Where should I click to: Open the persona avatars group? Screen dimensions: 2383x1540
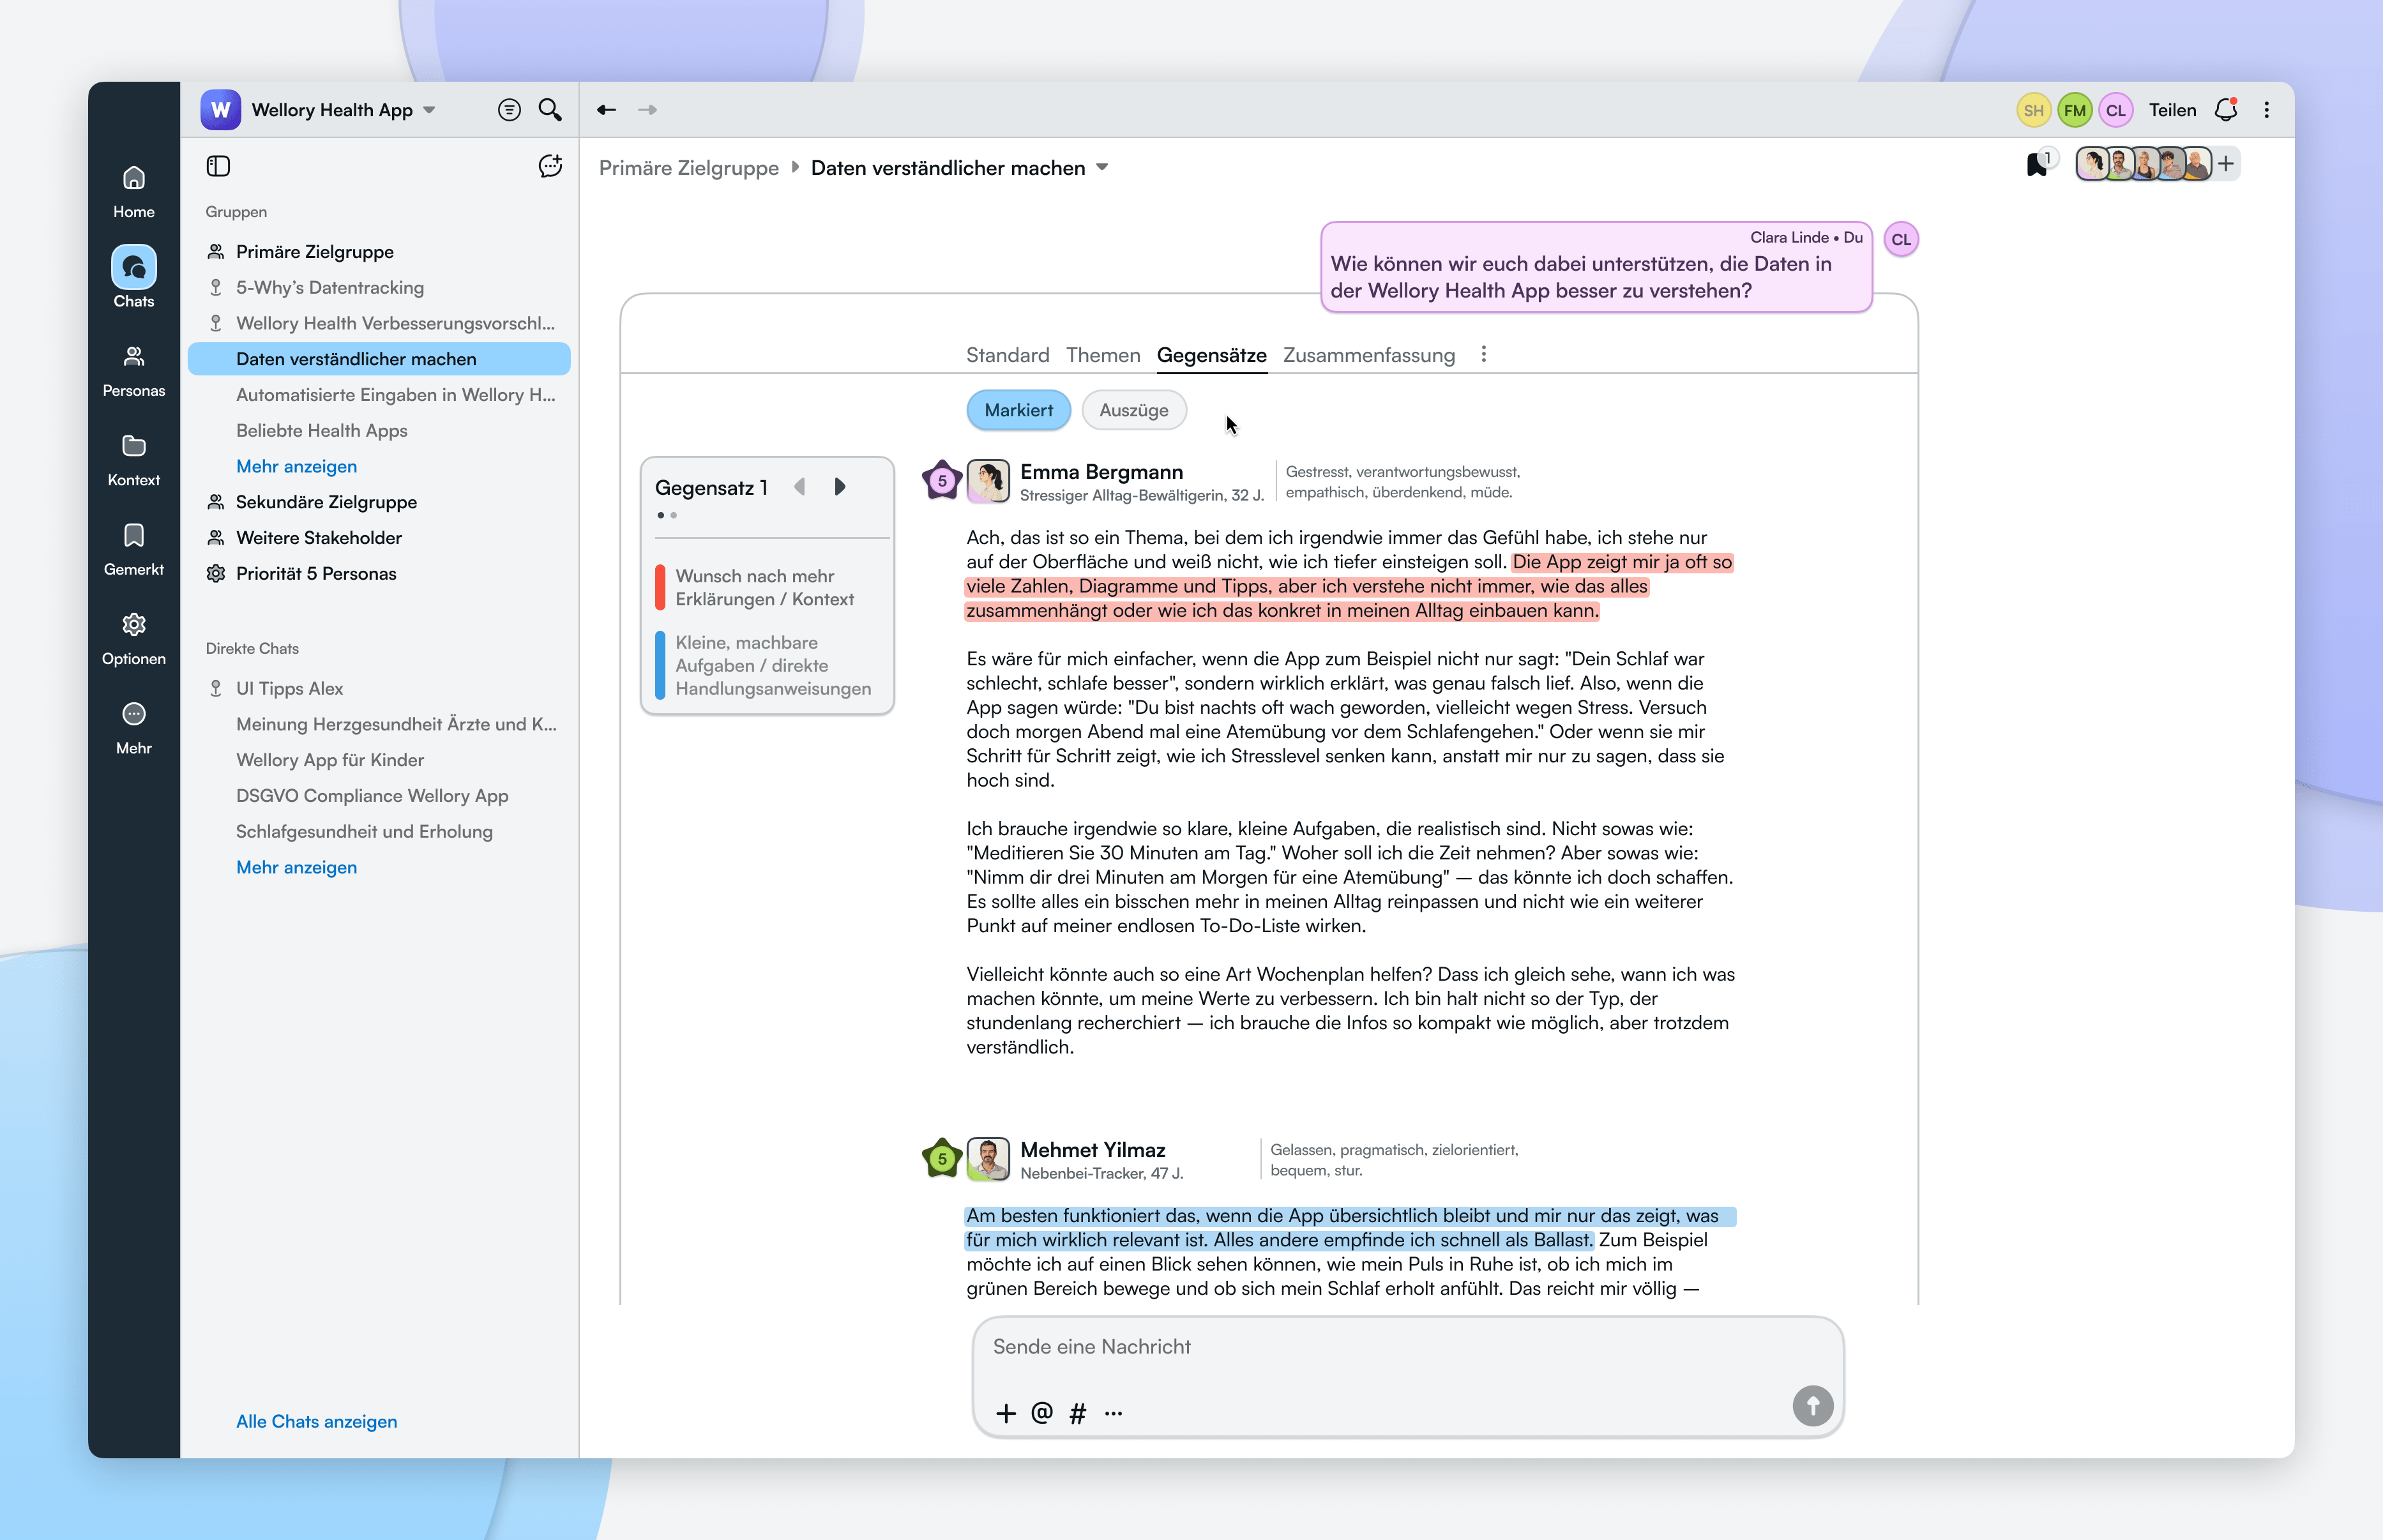pyautogui.click(x=2143, y=163)
